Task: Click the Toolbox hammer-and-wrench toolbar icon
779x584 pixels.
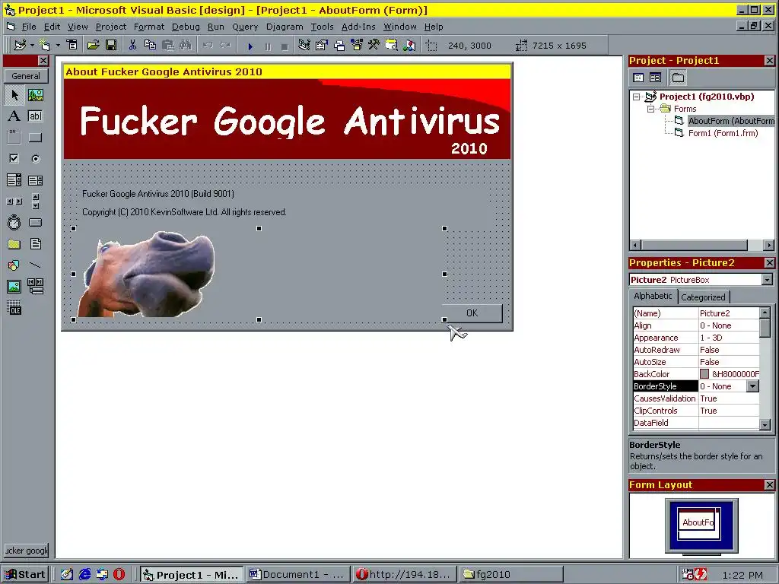Action: tap(374, 45)
